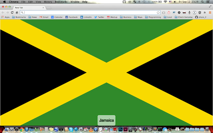Open the Apps shortcut in bookmarks bar
Viewport: 213px width, 133px height.
pyautogui.click(x=5, y=17)
